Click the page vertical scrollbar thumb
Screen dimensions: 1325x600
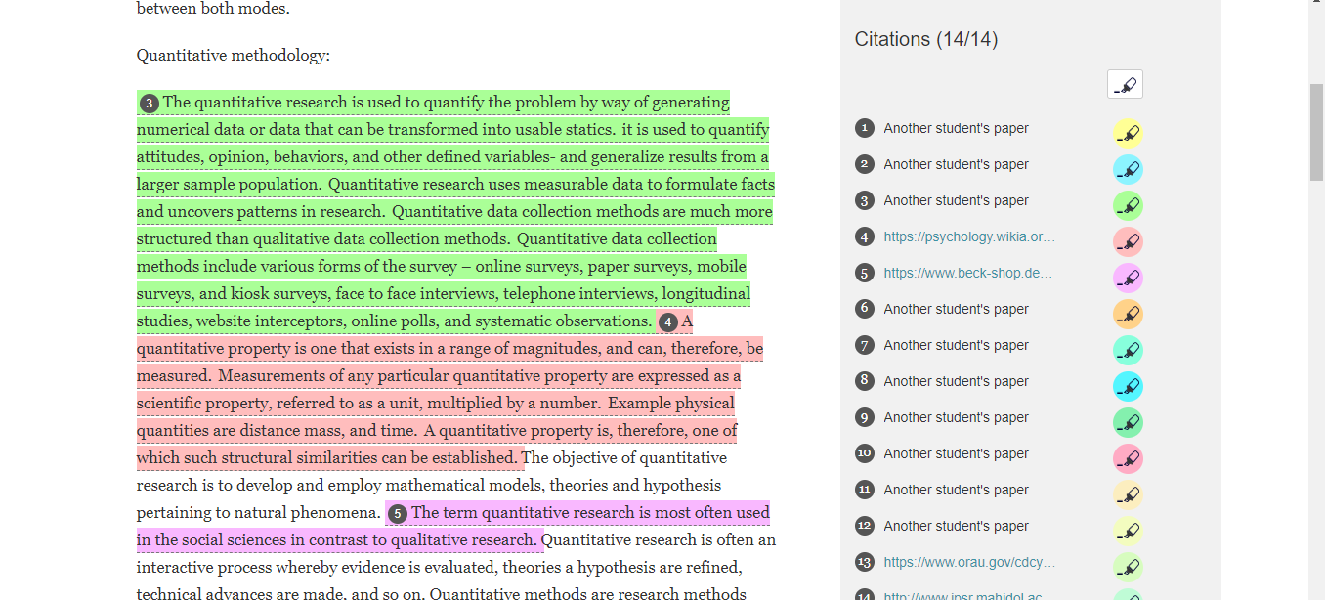pyautogui.click(x=1316, y=132)
